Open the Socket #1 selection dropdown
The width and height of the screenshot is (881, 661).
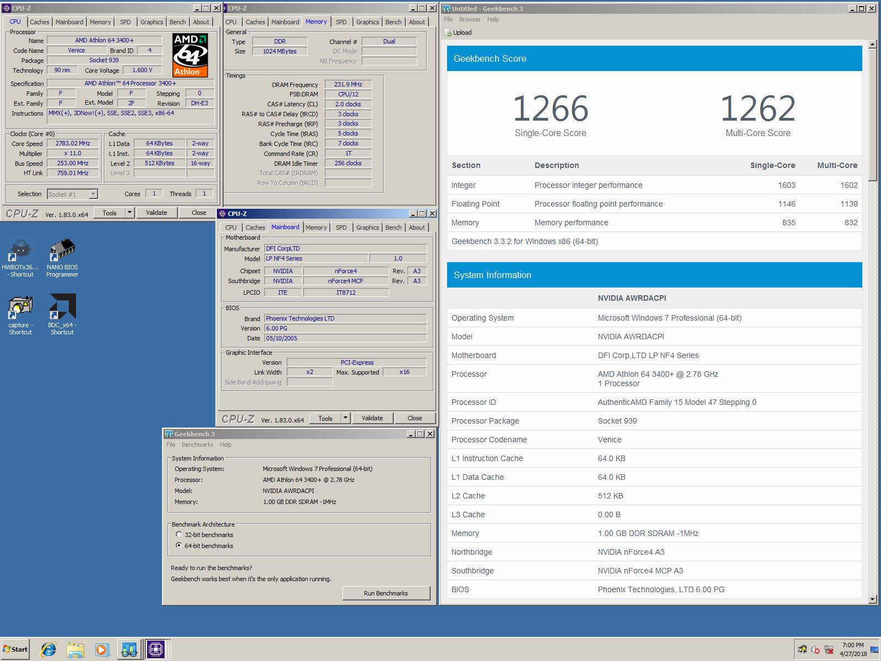[x=72, y=194]
